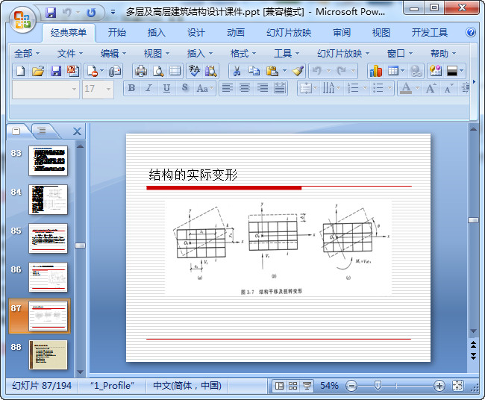Click the Justify/Distributed alignment icon
The image size is (485, 400).
tap(280, 88)
